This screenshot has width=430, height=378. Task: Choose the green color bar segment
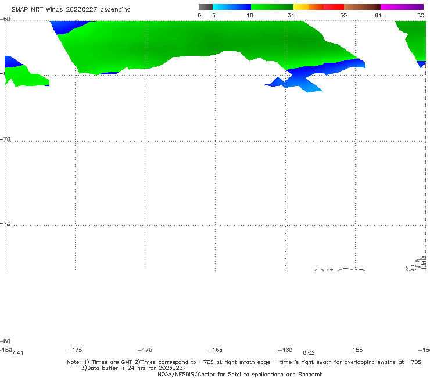pyautogui.click(x=272, y=7)
